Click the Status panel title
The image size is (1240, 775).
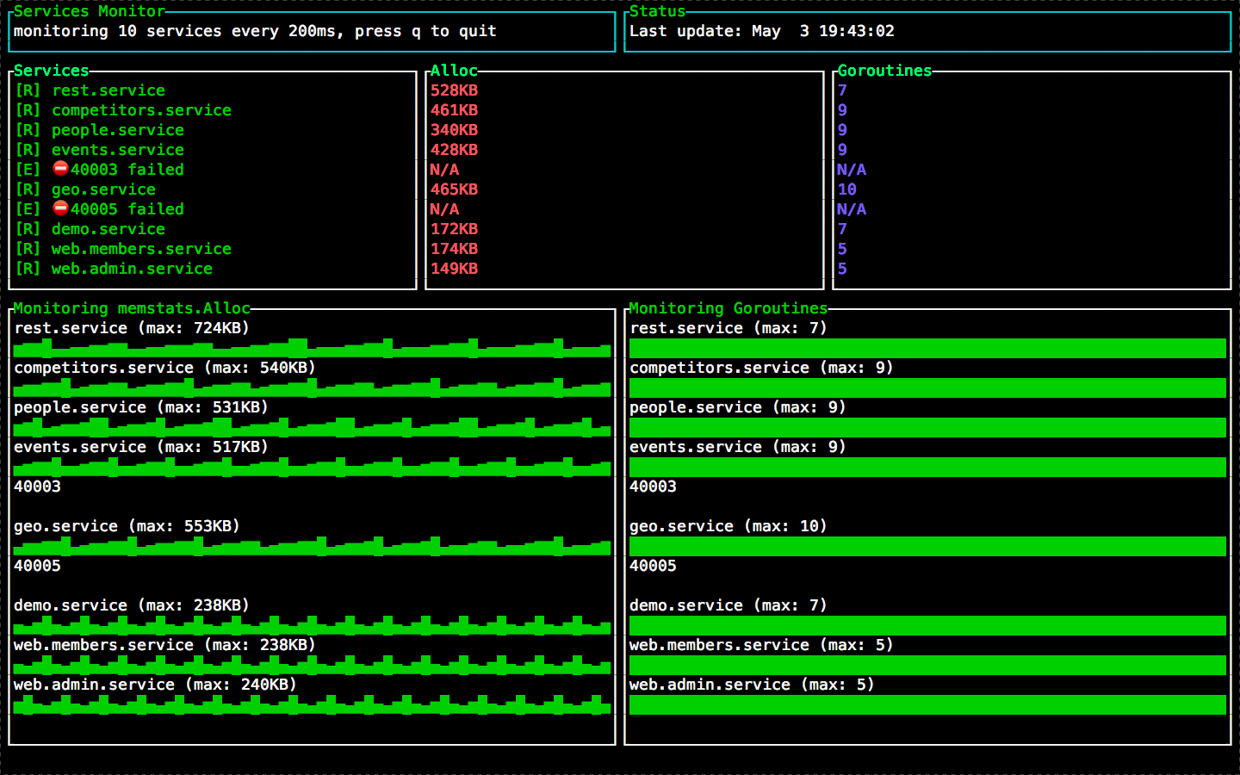click(657, 11)
